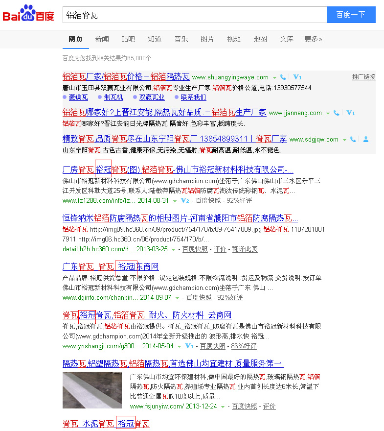The image size is (384, 431).
Task: Open the 耐火、防火材料_云商网 result title
Action: pyautogui.click(x=147, y=315)
